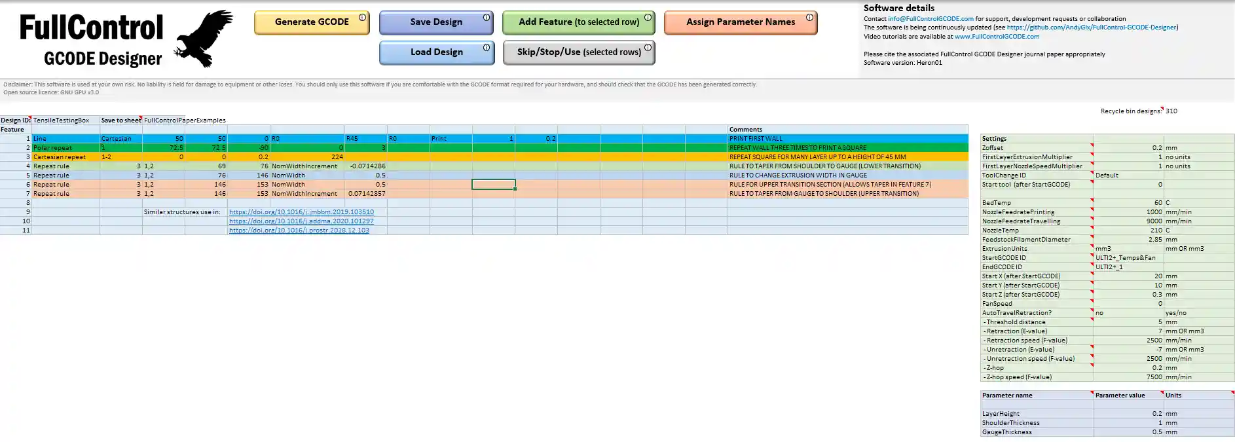The image size is (1235, 442).
Task: Select the FullControlPaperExamples sheet name cell
Action: (x=185, y=120)
